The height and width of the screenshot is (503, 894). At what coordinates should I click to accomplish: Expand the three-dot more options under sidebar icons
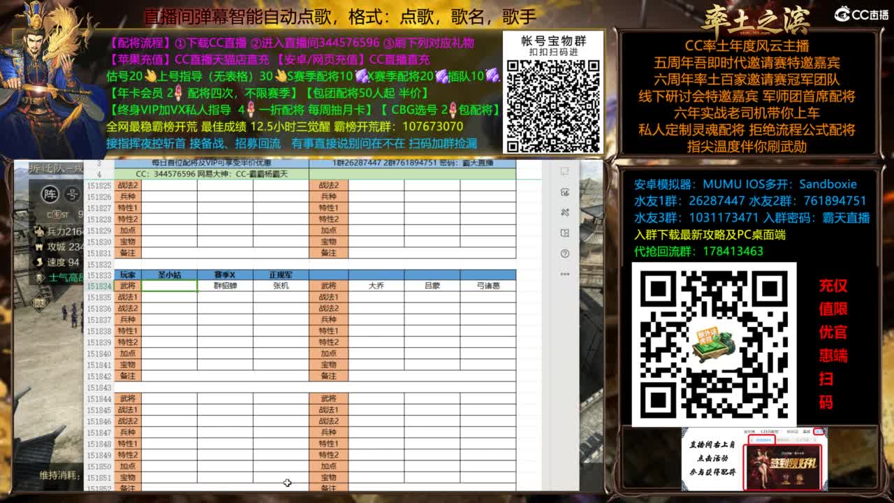pos(564,273)
